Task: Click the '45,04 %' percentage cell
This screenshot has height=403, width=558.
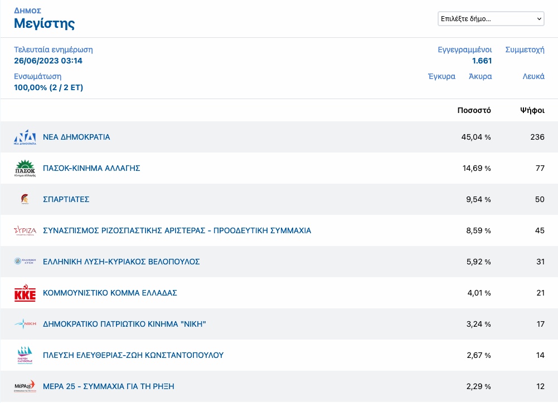Action: (476, 137)
